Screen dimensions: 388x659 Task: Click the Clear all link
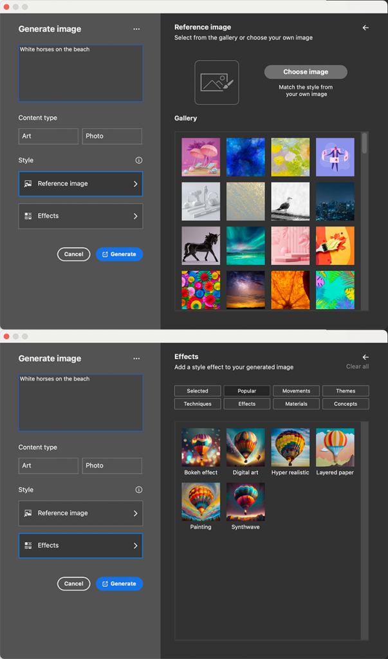[x=357, y=367]
